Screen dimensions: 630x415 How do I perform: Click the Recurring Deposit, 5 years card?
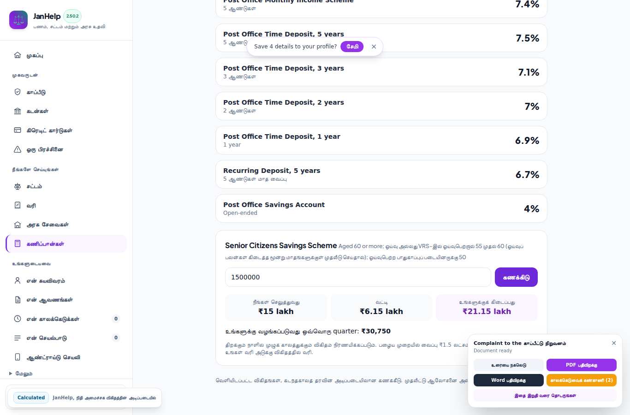381,174
